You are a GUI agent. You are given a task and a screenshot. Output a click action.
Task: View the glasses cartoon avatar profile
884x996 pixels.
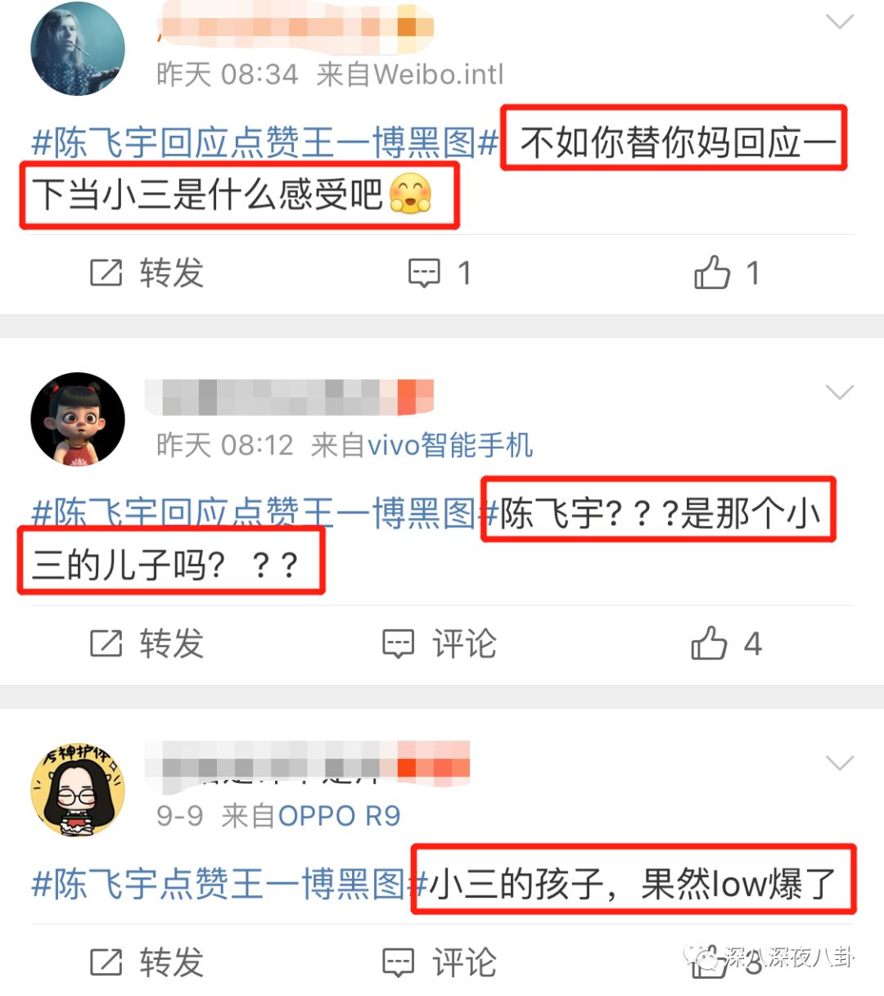pyautogui.click(x=78, y=791)
